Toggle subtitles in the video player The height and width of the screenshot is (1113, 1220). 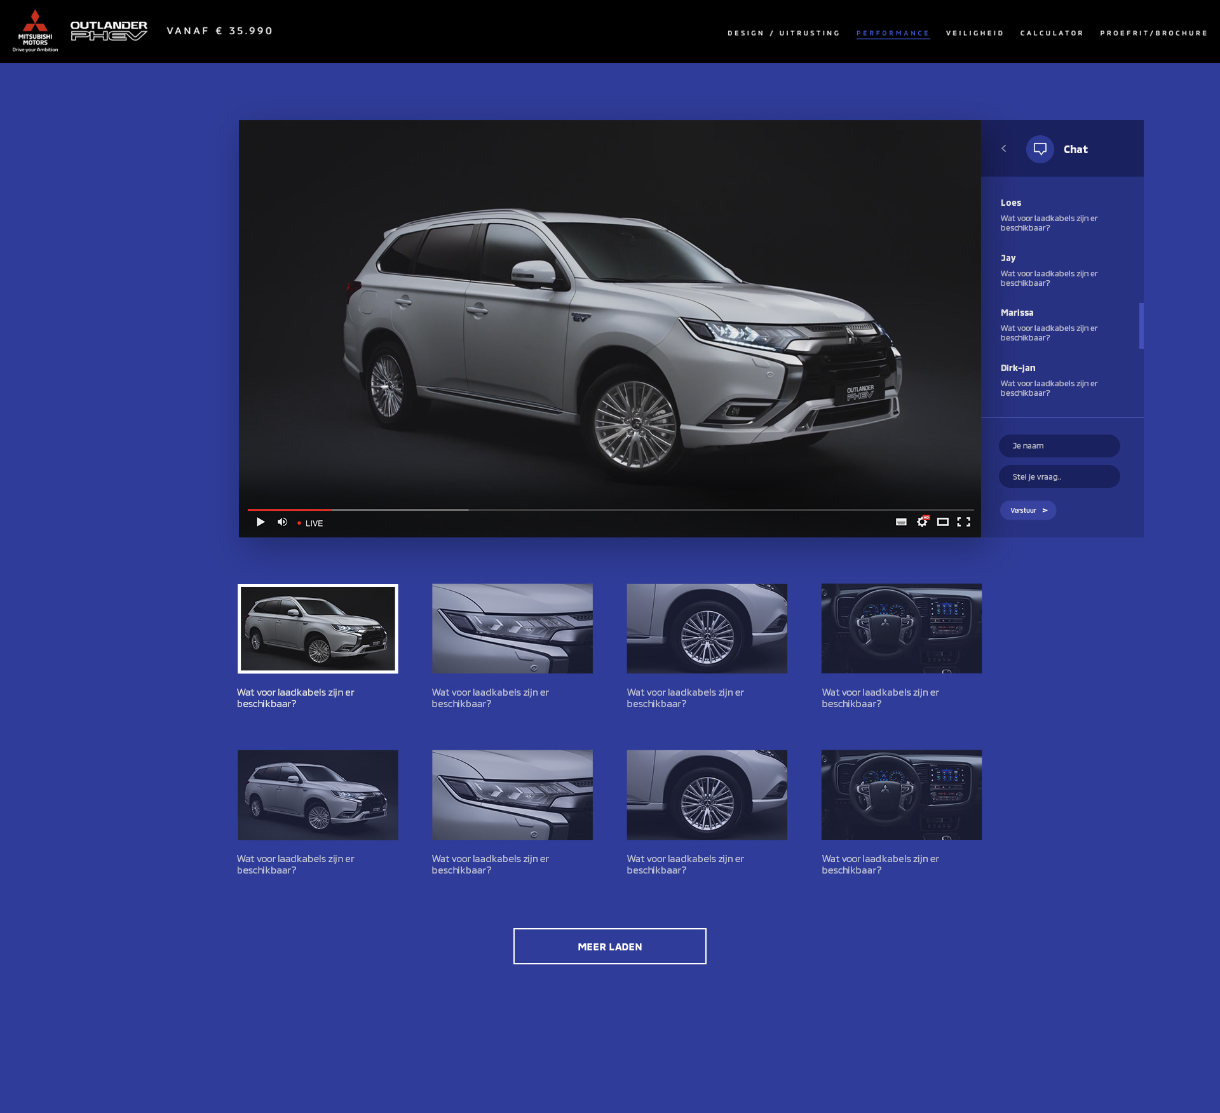[901, 522]
